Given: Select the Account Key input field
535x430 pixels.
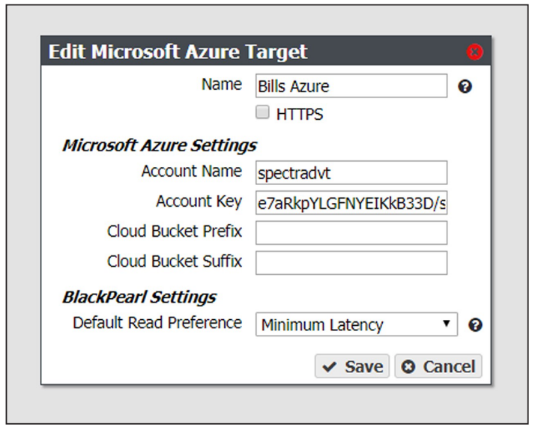Looking at the screenshot, I should 351,203.
